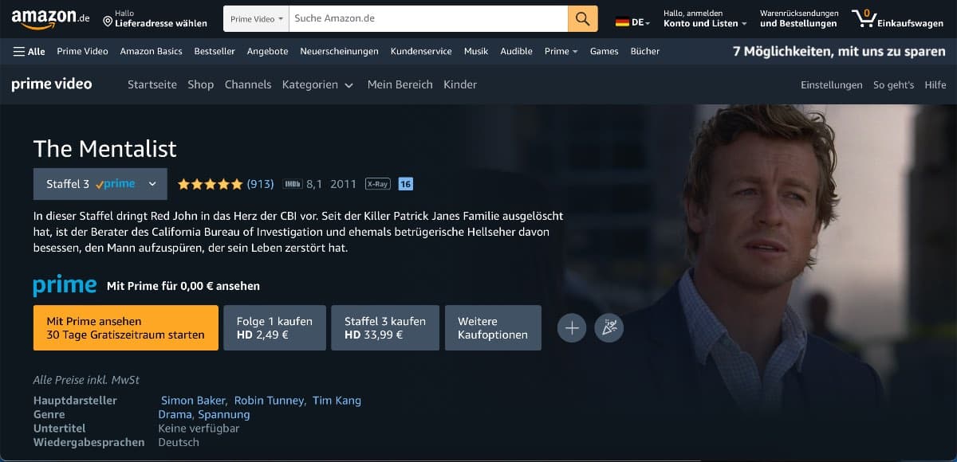957x462 pixels.
Task: Open actor Robin Tunney link
Action: pyautogui.click(x=269, y=401)
